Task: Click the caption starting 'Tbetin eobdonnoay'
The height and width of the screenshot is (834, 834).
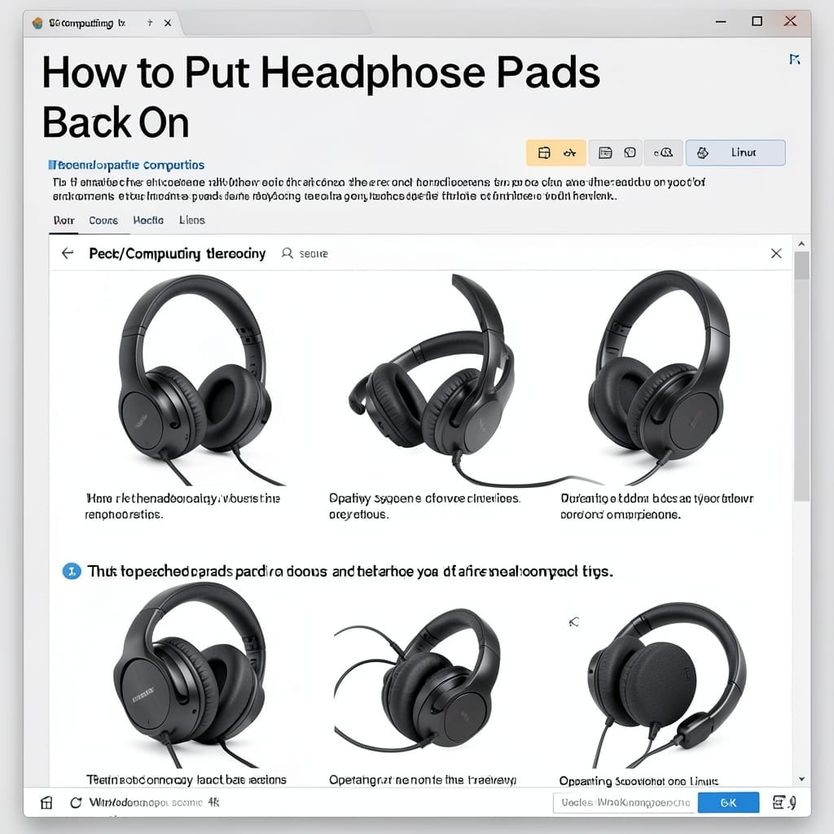Action: 187,779
